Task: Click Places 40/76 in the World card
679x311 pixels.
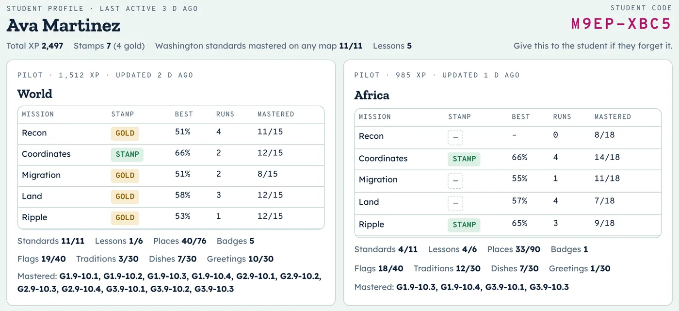Action: 180,241
